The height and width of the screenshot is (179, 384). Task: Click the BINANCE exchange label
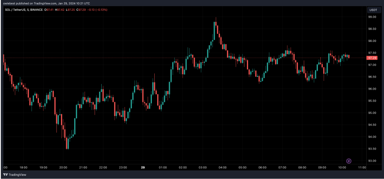pos(36,10)
